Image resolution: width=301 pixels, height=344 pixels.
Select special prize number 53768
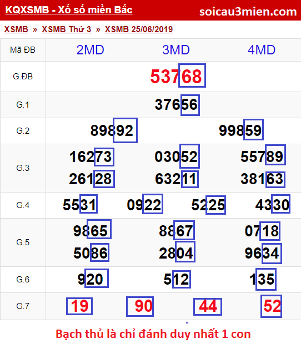(x=176, y=77)
